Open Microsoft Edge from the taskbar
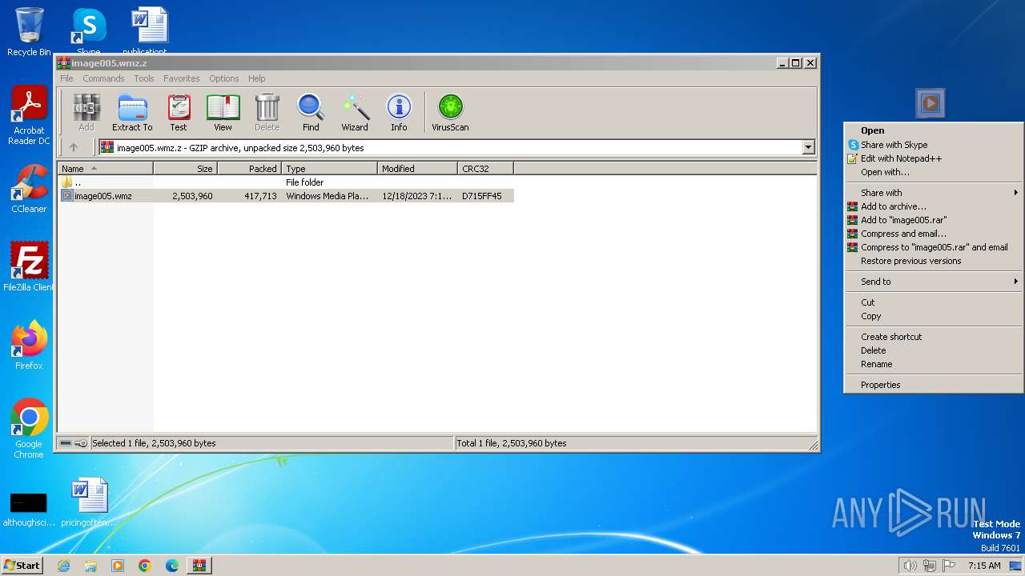The height and width of the screenshot is (576, 1025). point(172,566)
